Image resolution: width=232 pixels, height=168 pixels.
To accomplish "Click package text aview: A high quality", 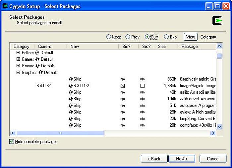I will 198,112.
